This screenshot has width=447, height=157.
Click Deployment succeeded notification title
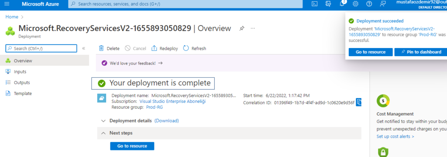[380, 21]
